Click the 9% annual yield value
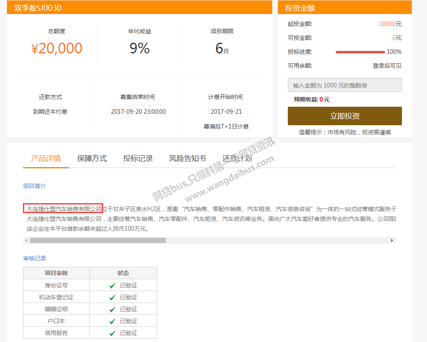 [x=140, y=48]
